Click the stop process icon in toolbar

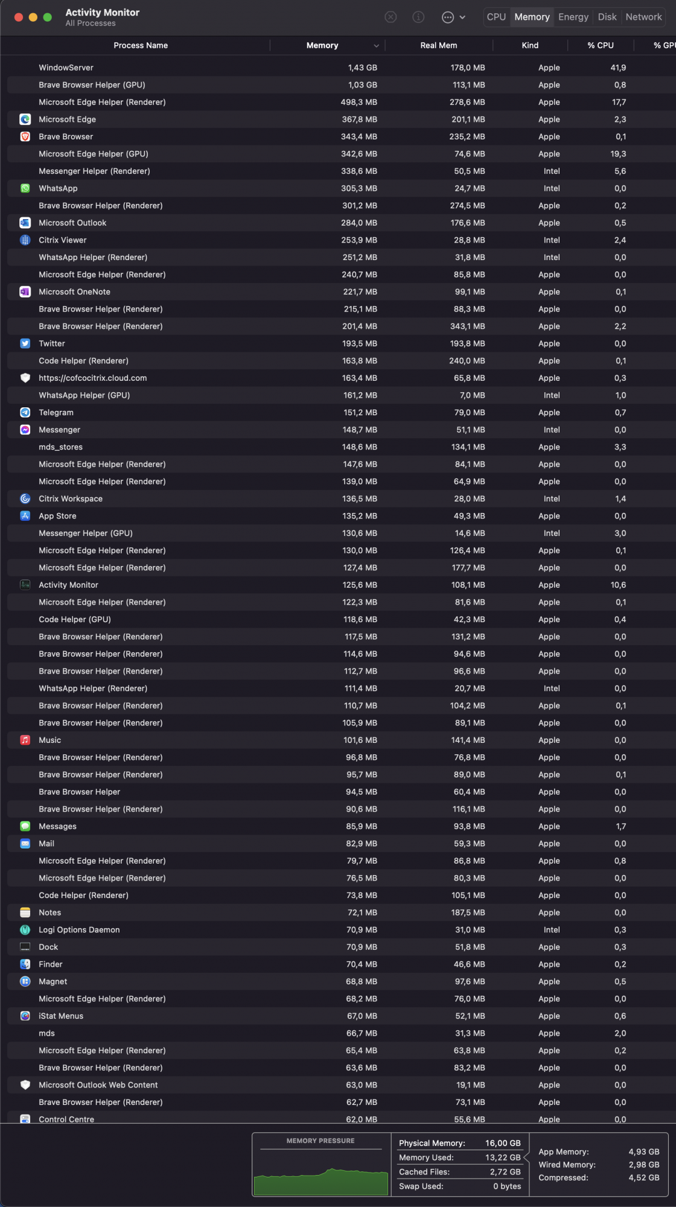tap(391, 17)
